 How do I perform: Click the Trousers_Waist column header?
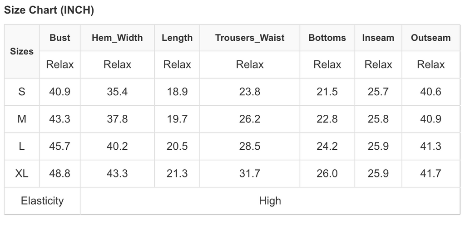(x=250, y=38)
